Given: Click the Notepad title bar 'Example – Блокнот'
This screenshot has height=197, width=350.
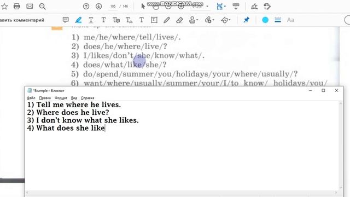Looking at the screenshot, I should pos(49,90).
